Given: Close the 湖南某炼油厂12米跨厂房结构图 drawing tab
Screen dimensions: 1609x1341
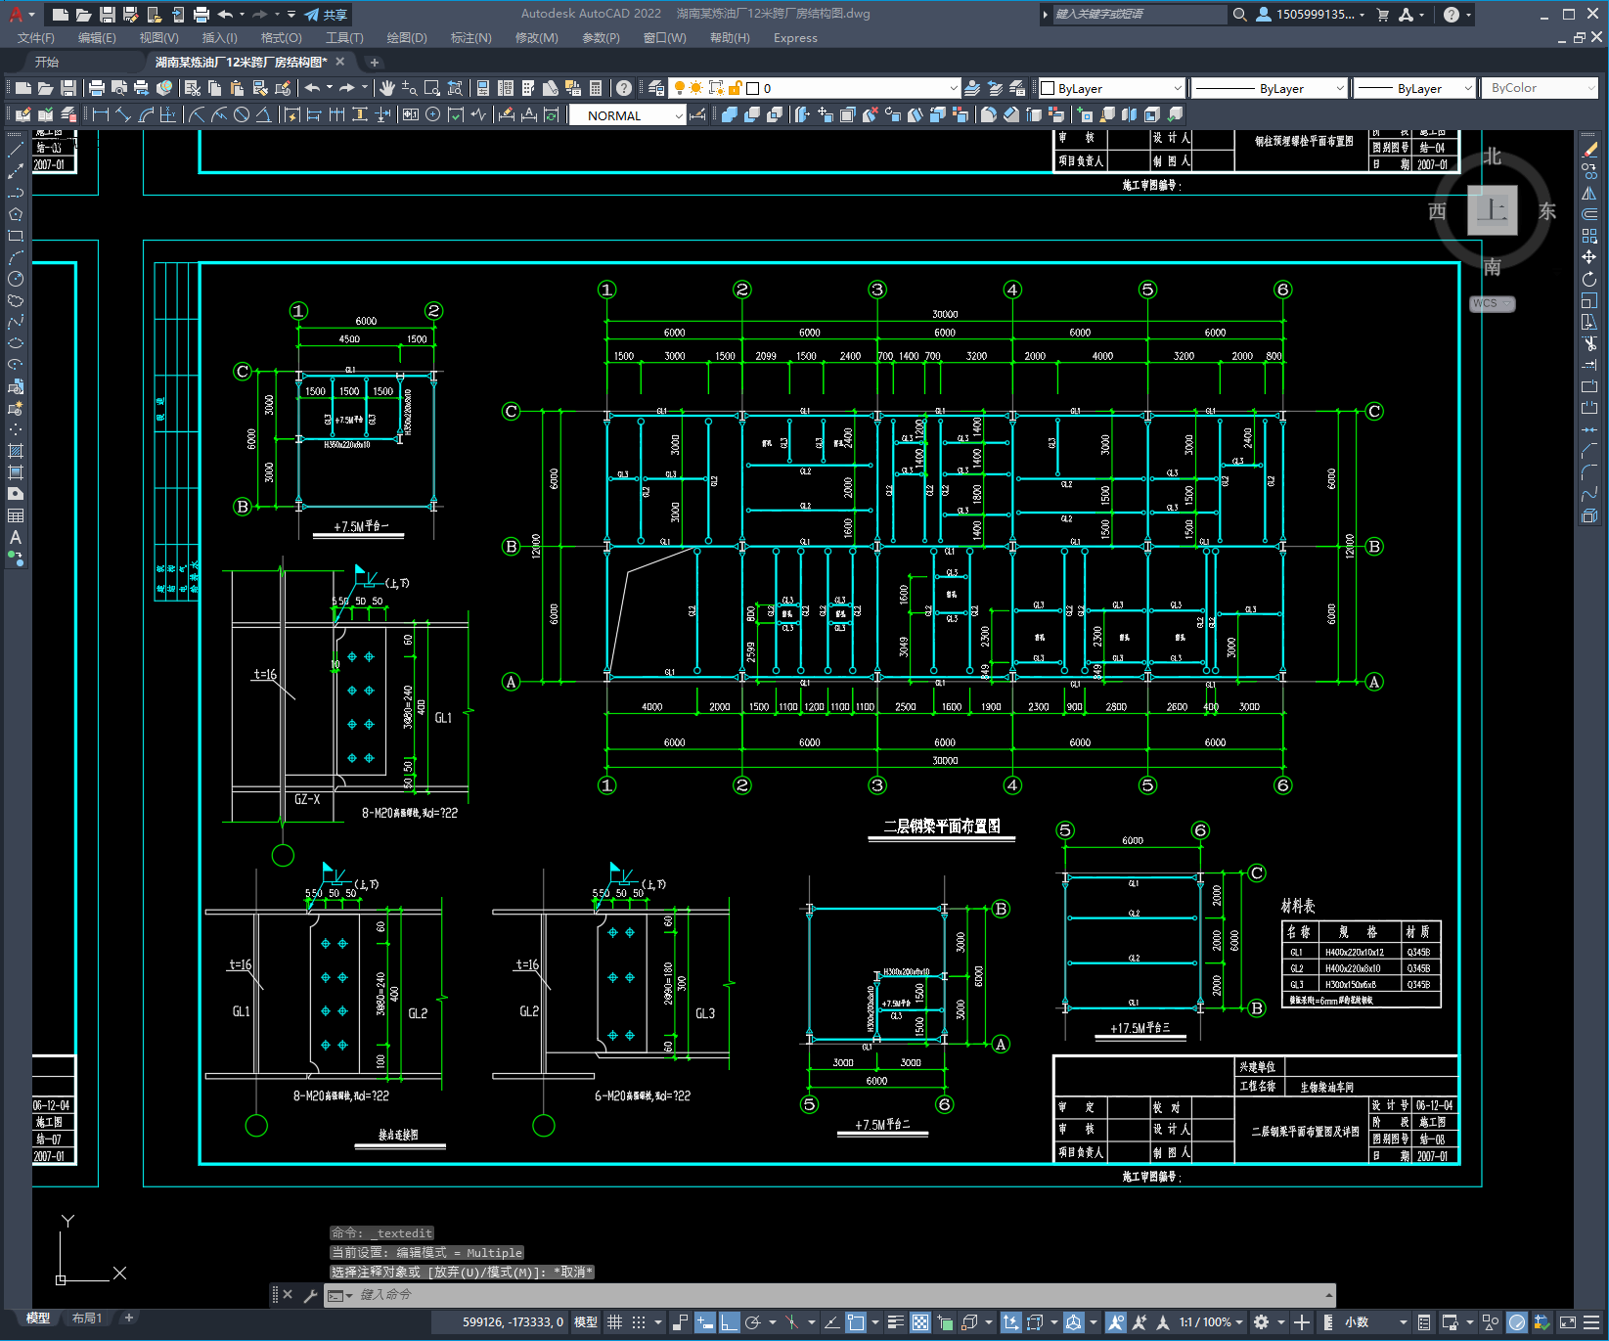Looking at the screenshot, I should 340,62.
